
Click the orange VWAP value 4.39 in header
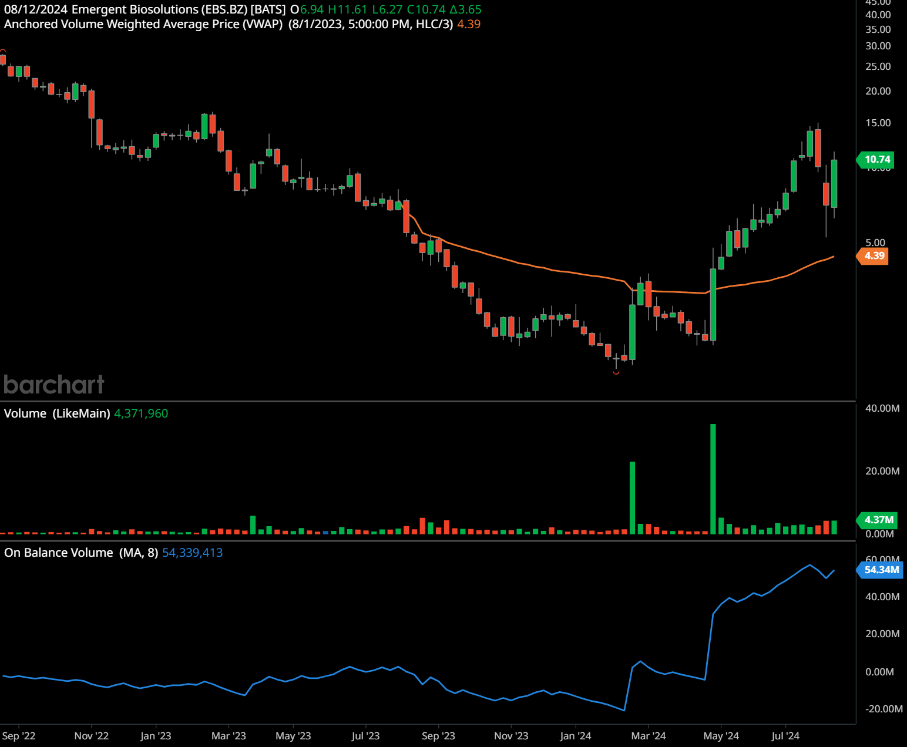coord(469,24)
